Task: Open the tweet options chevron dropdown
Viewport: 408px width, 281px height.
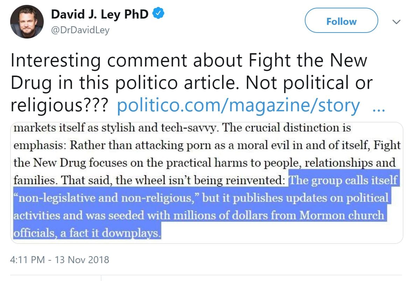Action: [396, 22]
